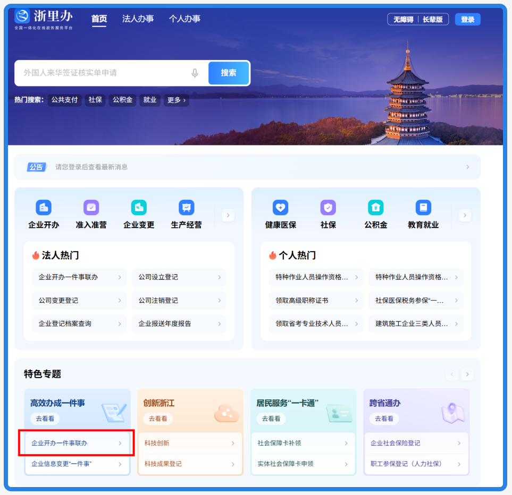This screenshot has height=495, width=512.
Task: Open 领取省考专业技术人员 item
Action: pyautogui.click(x=316, y=324)
